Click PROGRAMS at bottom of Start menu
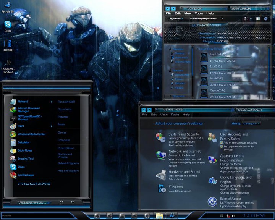275x220 pixels. coord(34,184)
